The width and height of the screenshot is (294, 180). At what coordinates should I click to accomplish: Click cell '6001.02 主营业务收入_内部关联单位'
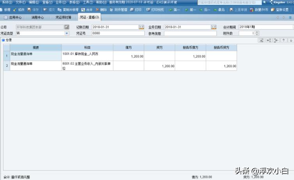[x=87, y=66]
